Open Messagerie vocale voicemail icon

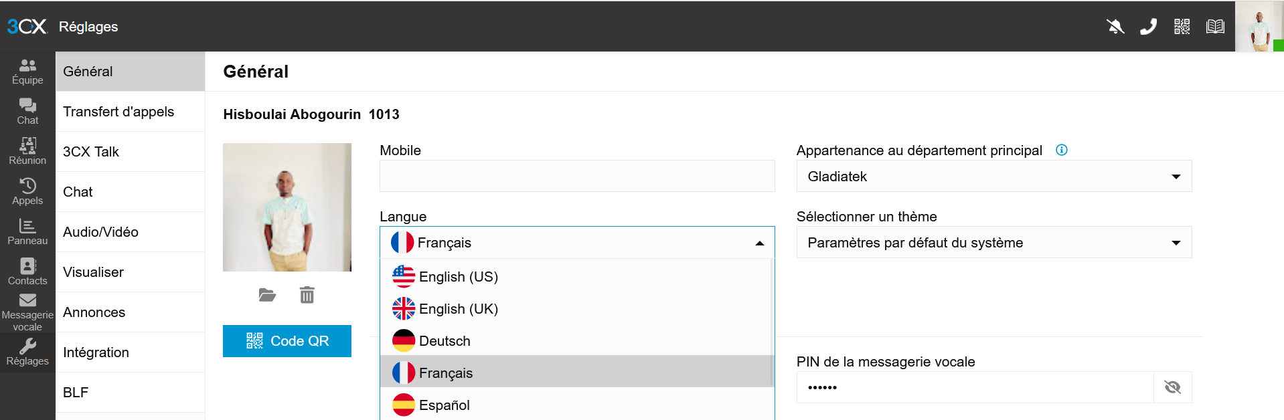pyautogui.click(x=27, y=312)
